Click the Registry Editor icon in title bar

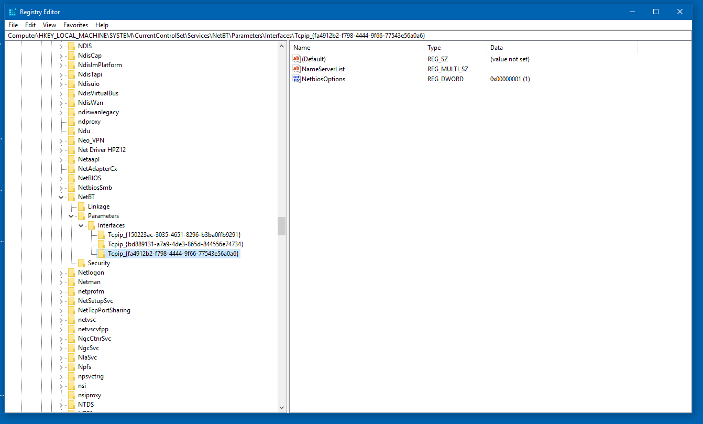click(x=12, y=12)
